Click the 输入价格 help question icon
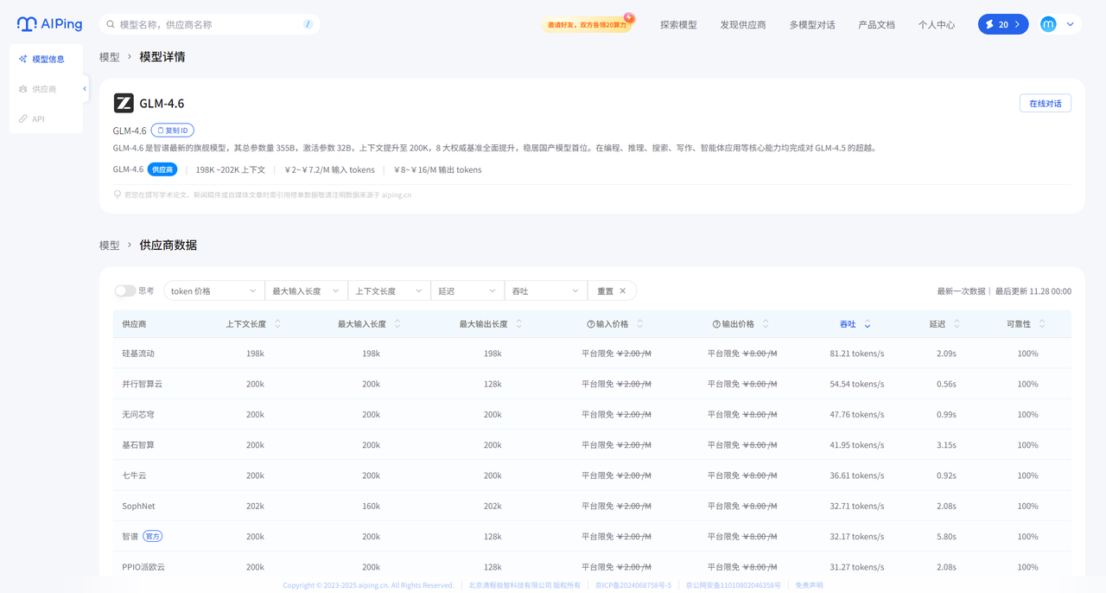 (x=591, y=324)
